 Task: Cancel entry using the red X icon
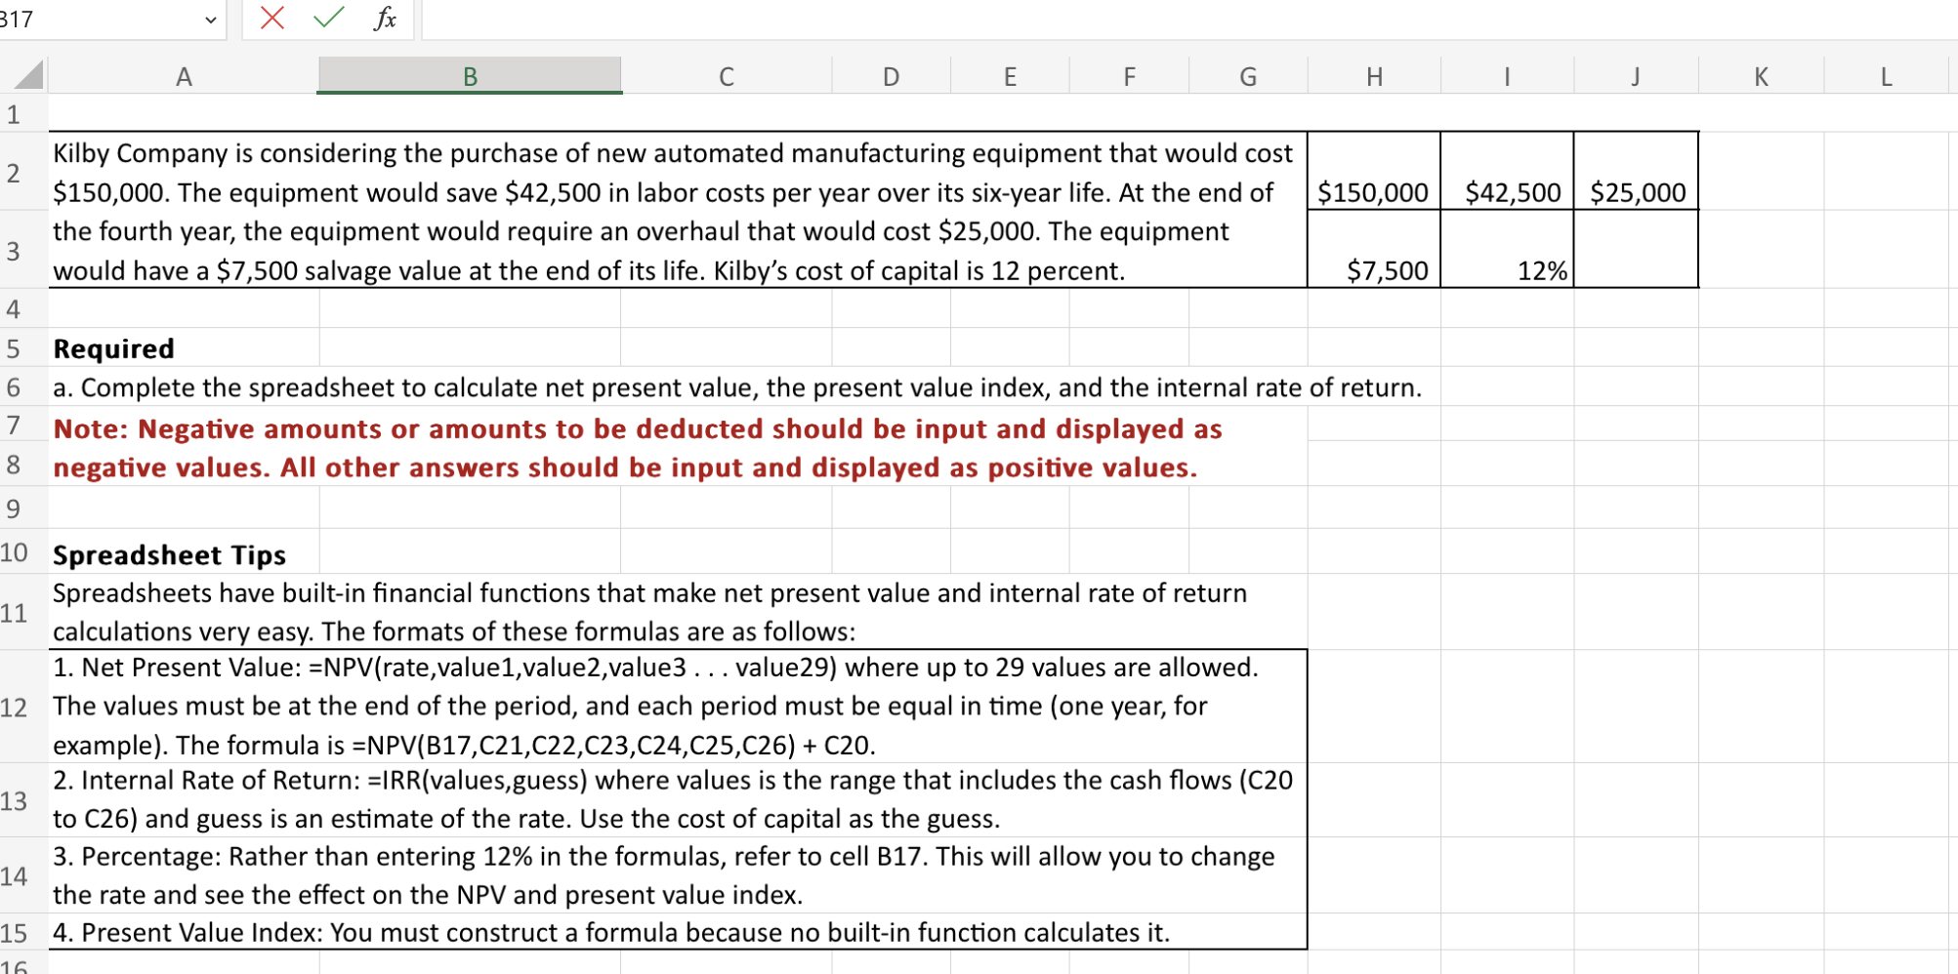tap(272, 19)
